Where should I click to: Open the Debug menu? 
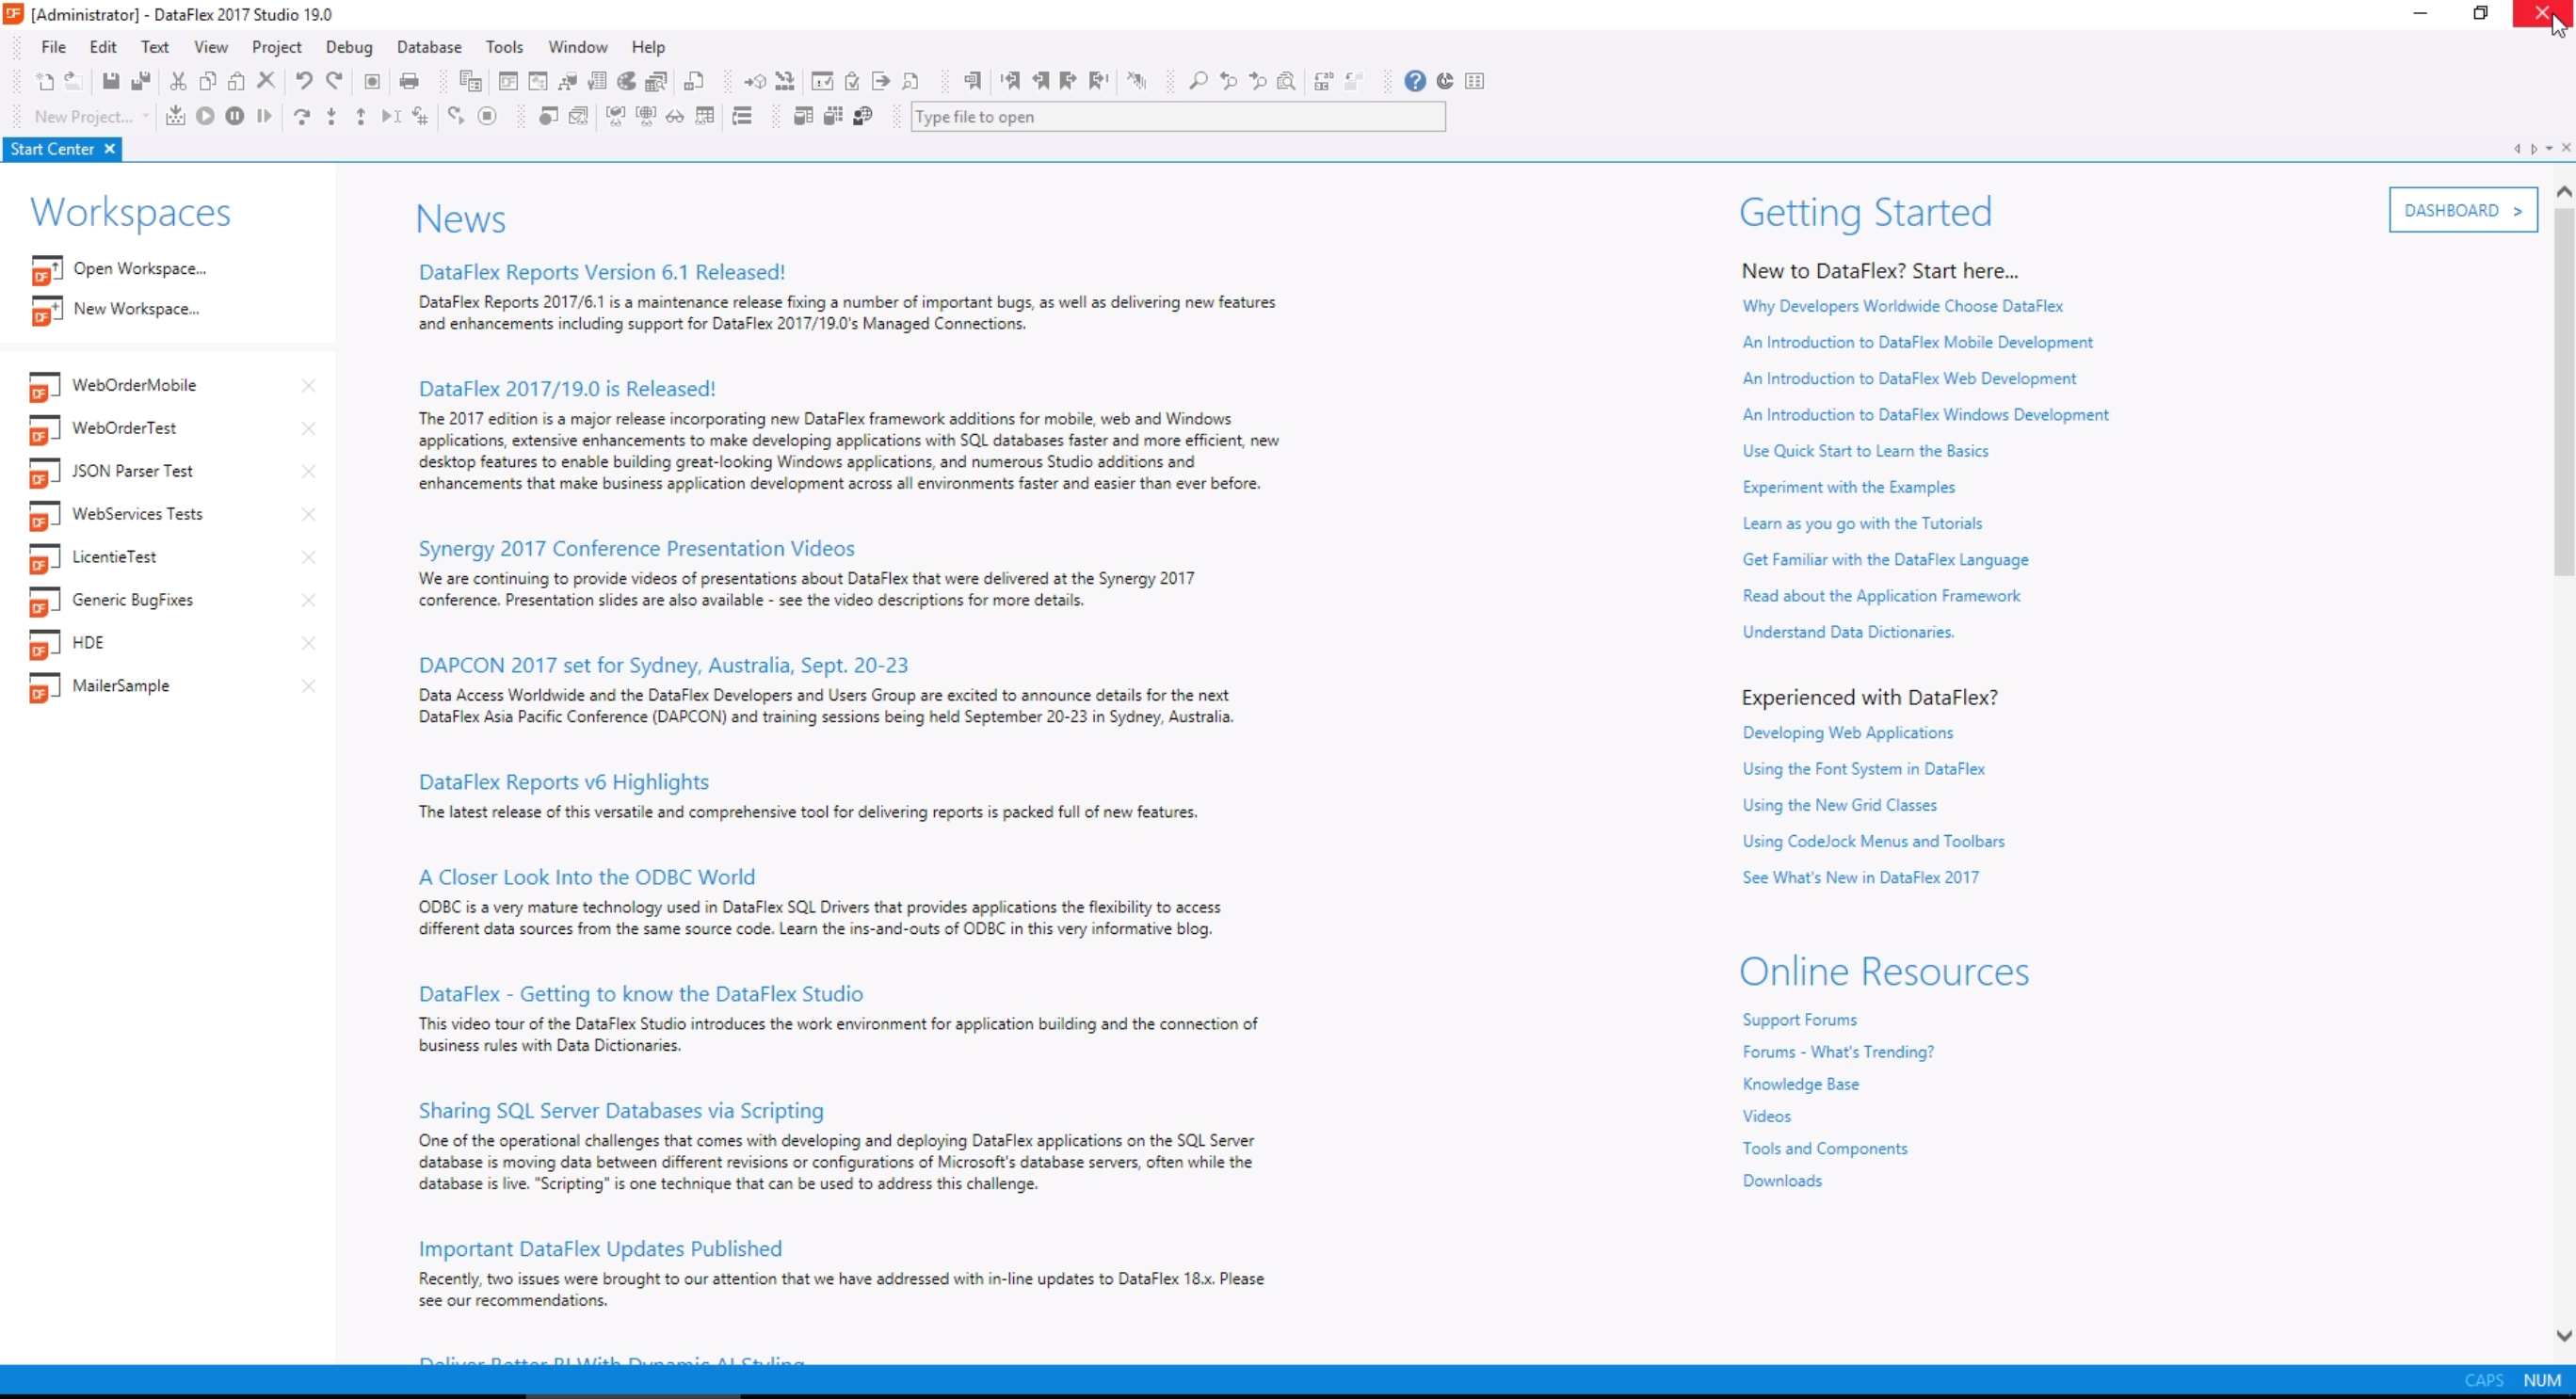pos(348,47)
